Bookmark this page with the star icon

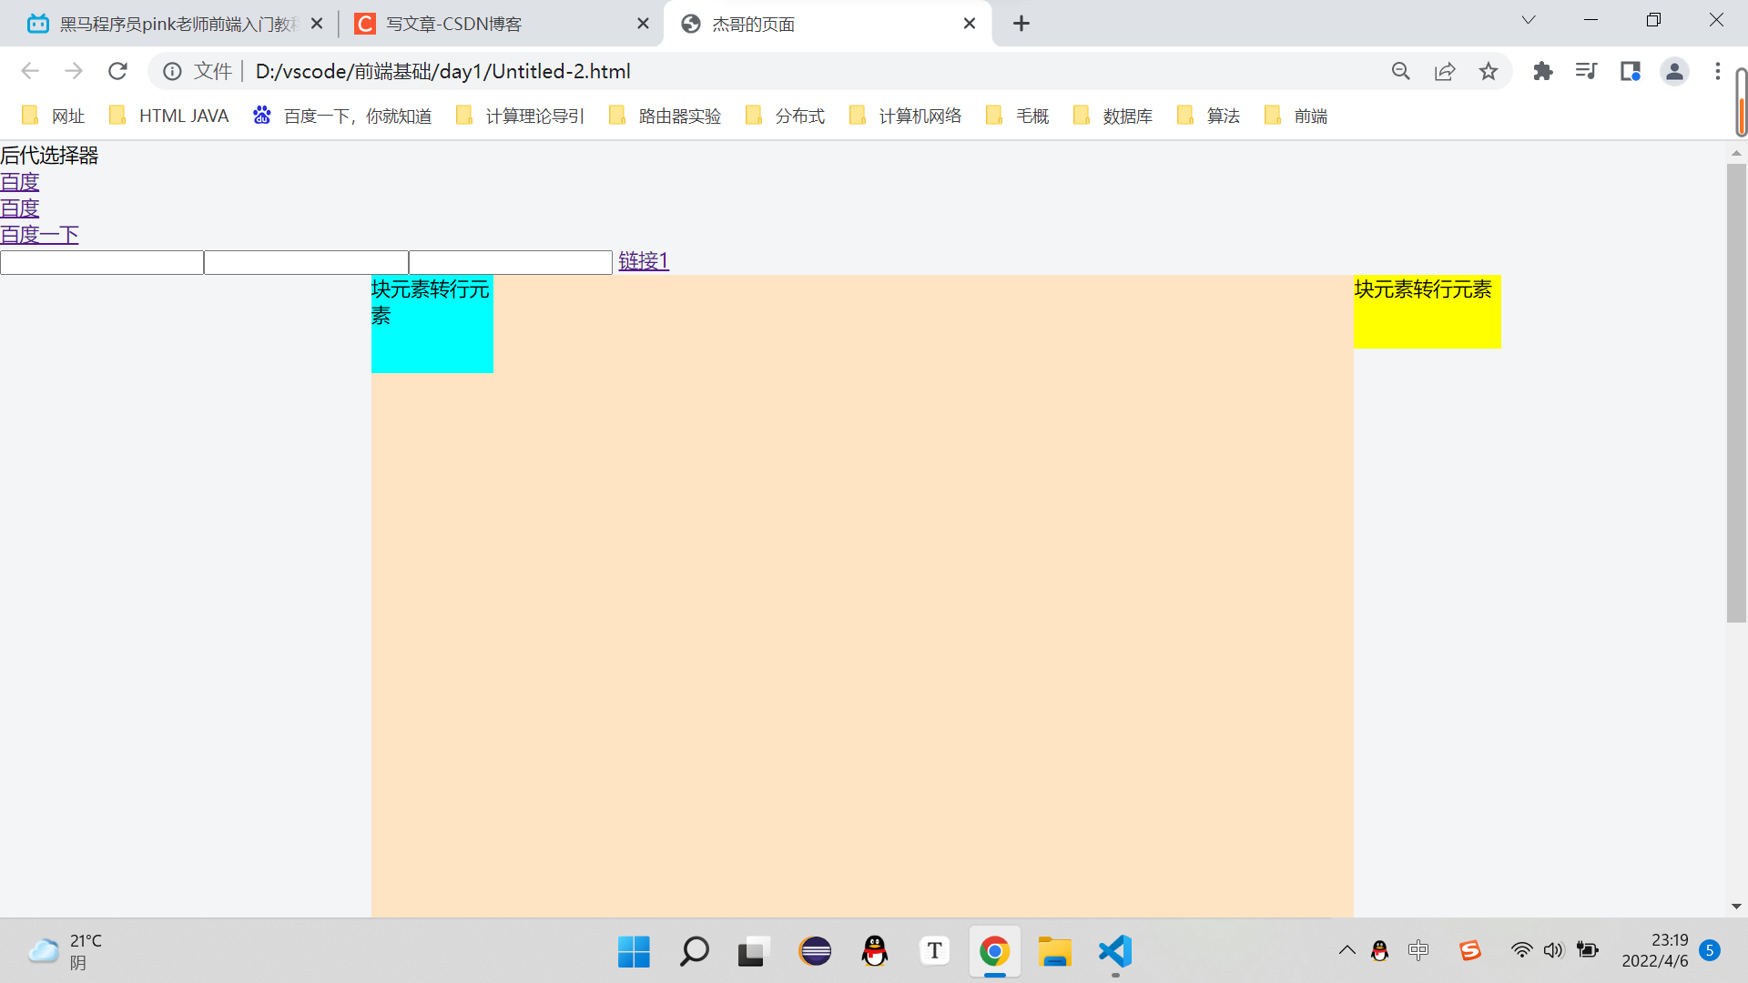click(x=1489, y=71)
